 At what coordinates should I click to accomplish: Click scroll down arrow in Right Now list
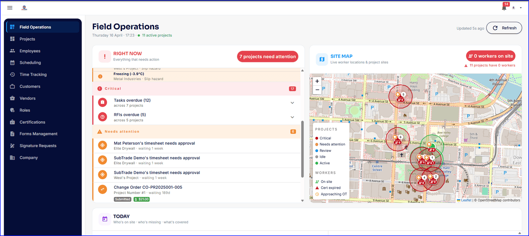coord(302,201)
